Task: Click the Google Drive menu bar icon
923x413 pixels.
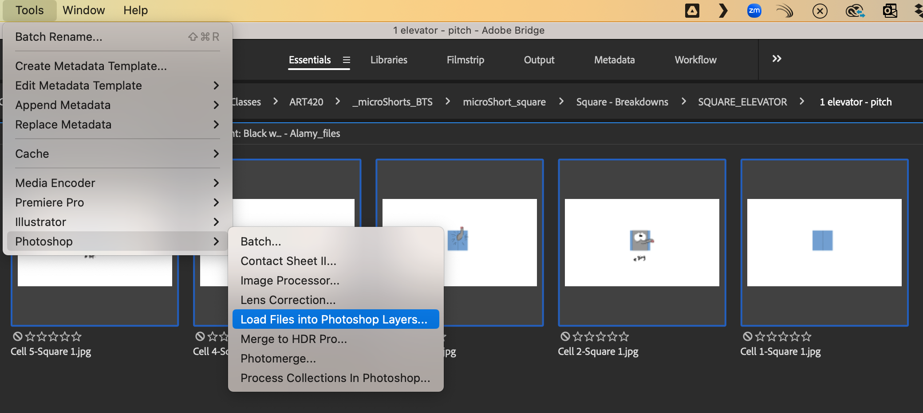Action: (x=692, y=11)
